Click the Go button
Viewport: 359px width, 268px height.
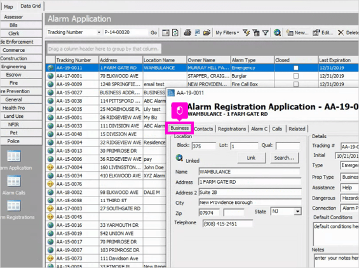tap(154, 33)
